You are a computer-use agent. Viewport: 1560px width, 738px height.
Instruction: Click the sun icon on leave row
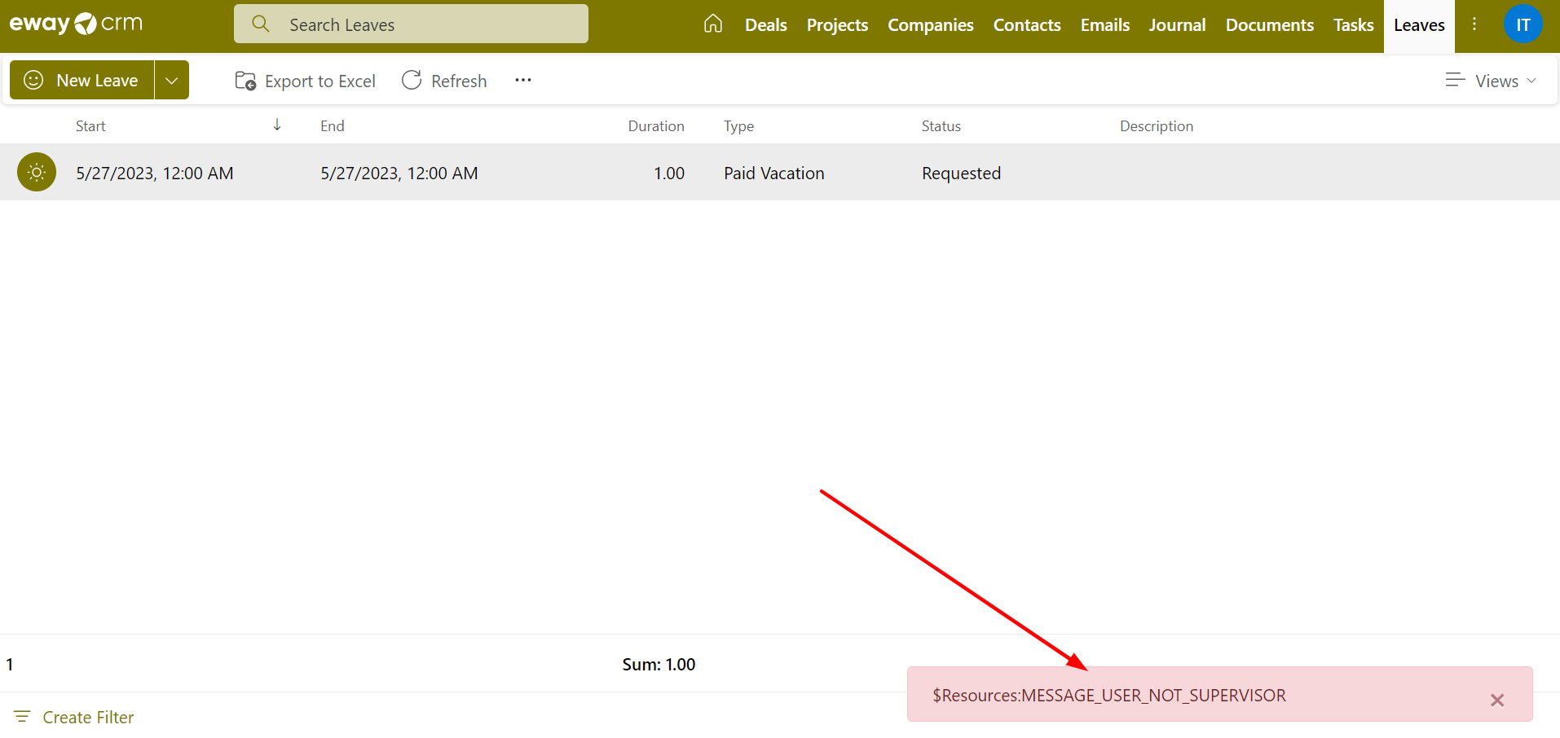[x=37, y=172]
